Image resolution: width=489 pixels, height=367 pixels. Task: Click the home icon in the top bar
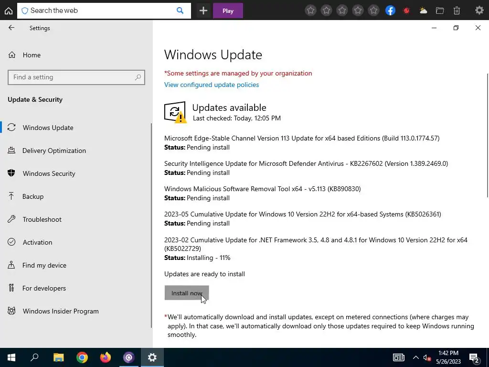(9, 11)
